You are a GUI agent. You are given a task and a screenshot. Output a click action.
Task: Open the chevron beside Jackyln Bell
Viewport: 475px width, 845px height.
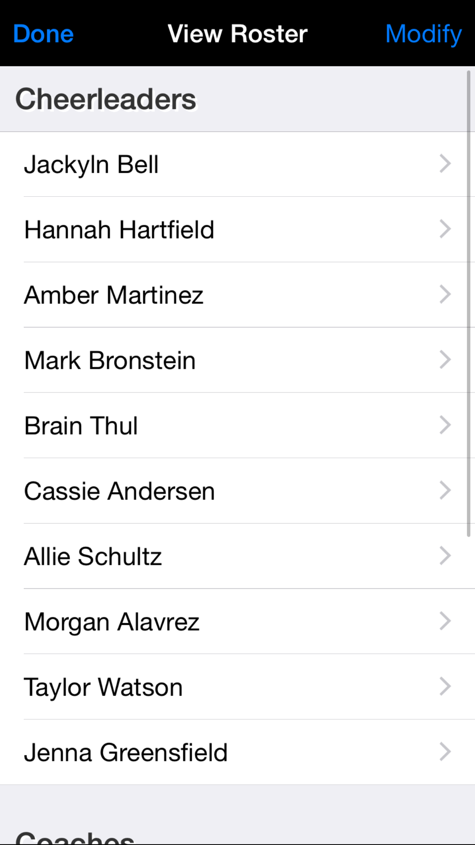point(445,163)
